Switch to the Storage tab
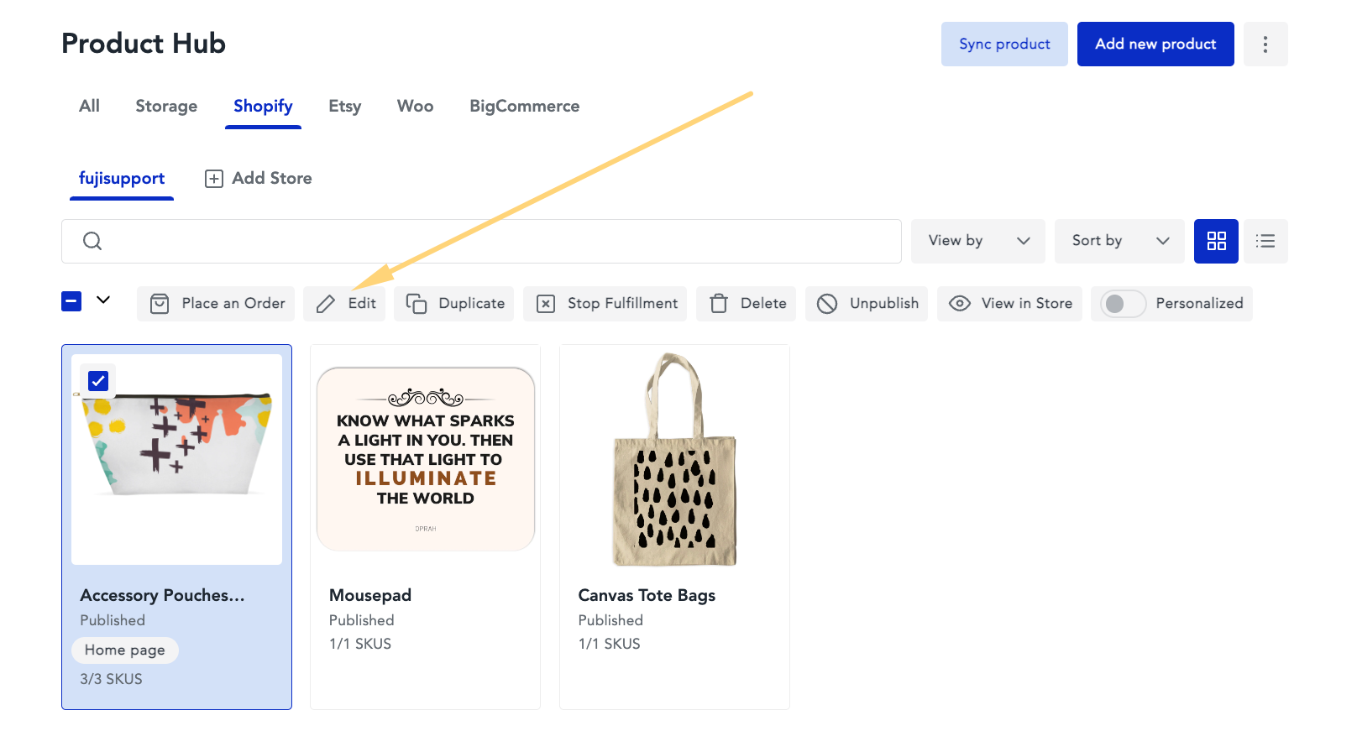Screen dimensions: 1357x752 coord(166,107)
